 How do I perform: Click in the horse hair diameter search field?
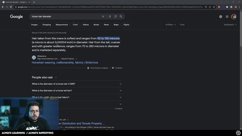pyautogui.click(x=65, y=17)
